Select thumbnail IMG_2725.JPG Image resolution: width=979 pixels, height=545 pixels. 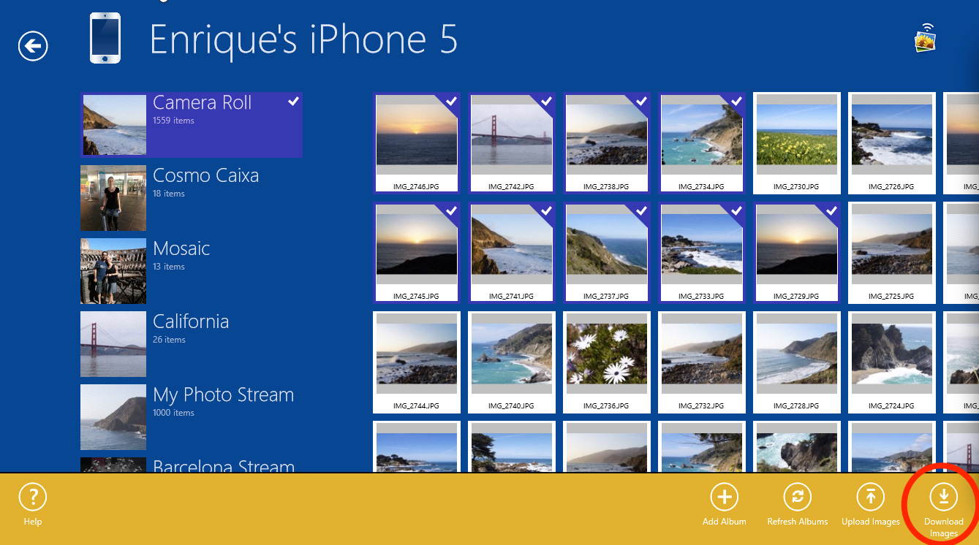(891, 253)
